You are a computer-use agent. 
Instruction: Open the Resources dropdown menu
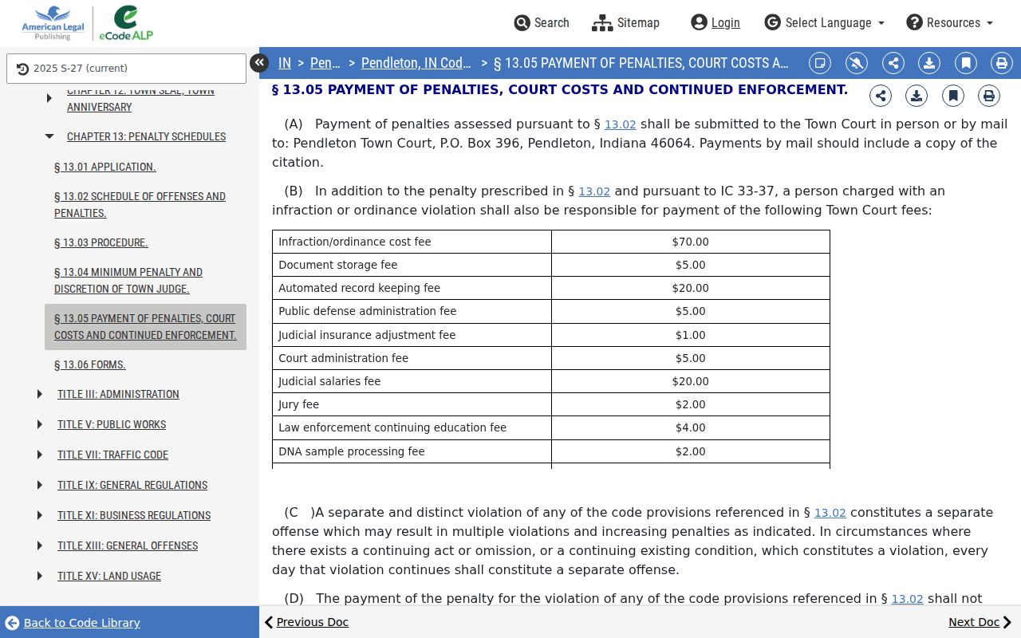pyautogui.click(x=950, y=23)
